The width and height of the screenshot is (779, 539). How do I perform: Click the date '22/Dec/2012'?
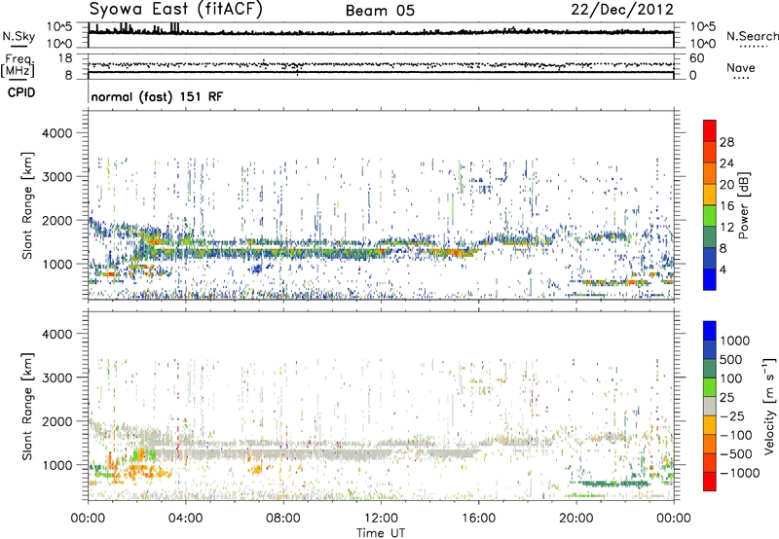tap(622, 10)
